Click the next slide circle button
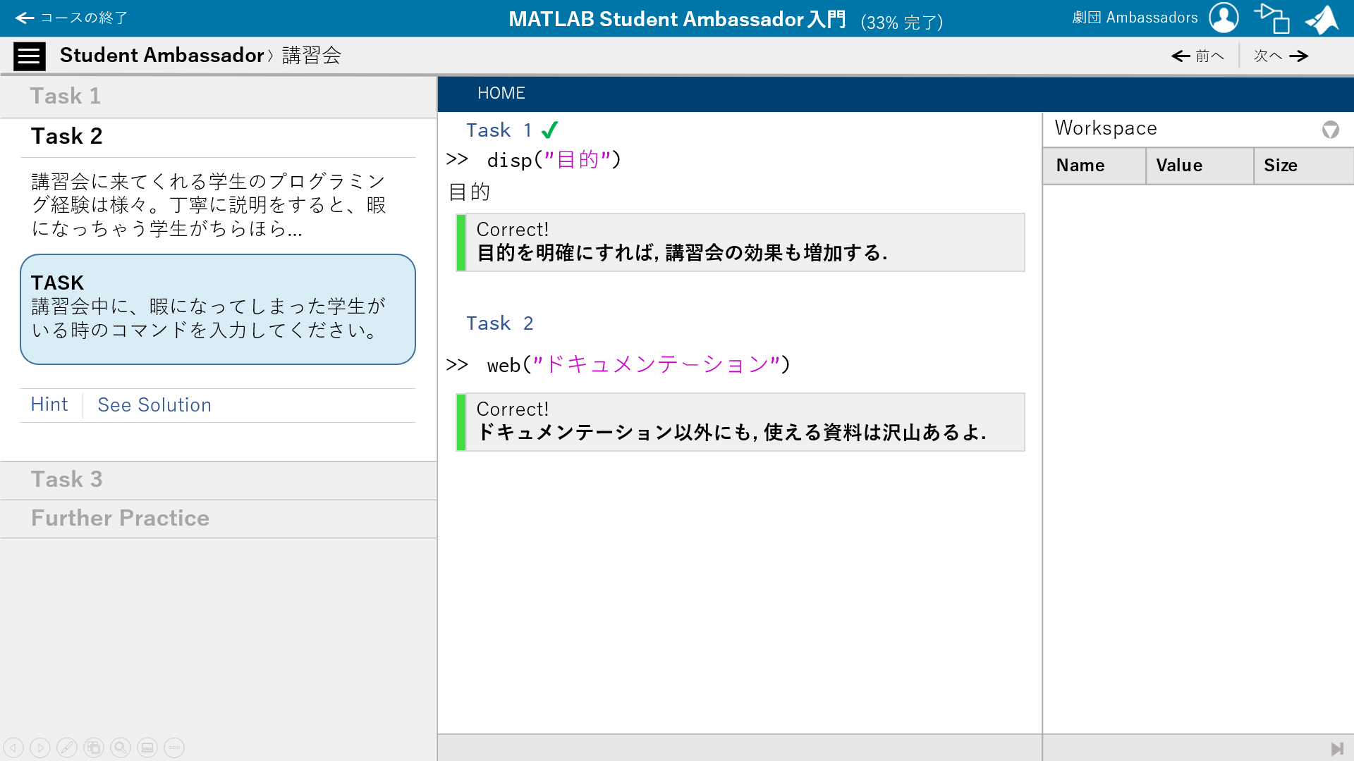Screen dimensions: 1354x761 pyautogui.click(x=40, y=748)
